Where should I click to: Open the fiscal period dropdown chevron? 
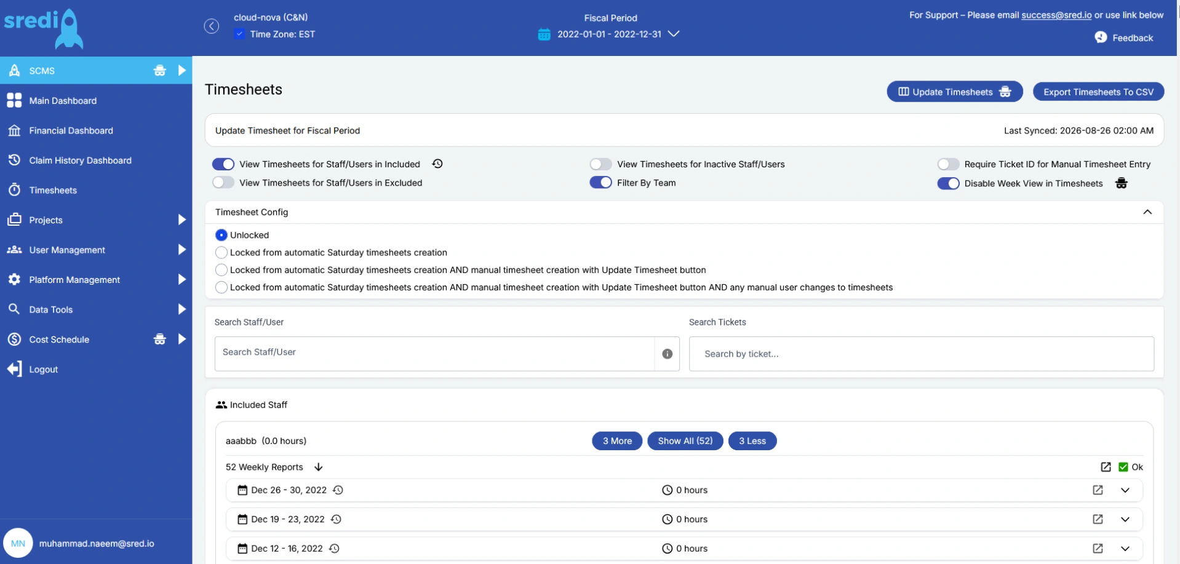click(674, 34)
